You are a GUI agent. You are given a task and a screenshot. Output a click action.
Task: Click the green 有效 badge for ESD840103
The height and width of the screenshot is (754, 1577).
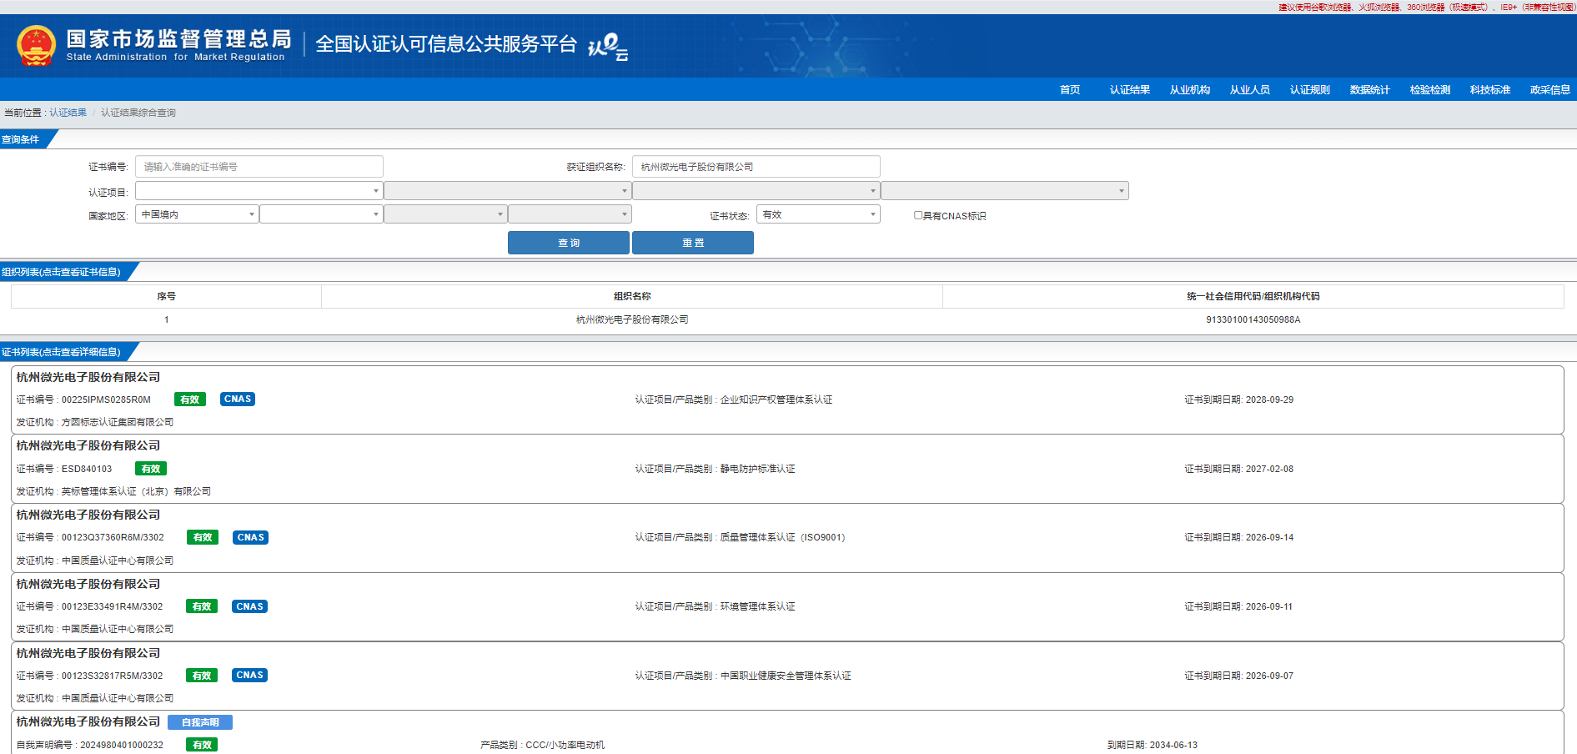tap(151, 469)
